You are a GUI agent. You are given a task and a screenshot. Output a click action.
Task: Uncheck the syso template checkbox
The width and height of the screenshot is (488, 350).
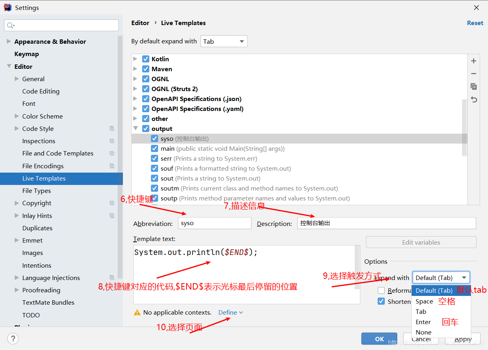point(155,138)
